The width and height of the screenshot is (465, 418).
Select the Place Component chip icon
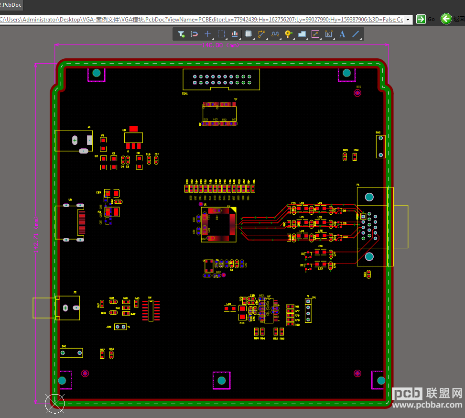point(248,34)
